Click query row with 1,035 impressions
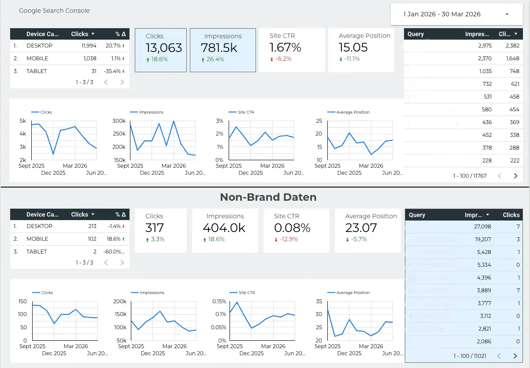 point(463,71)
